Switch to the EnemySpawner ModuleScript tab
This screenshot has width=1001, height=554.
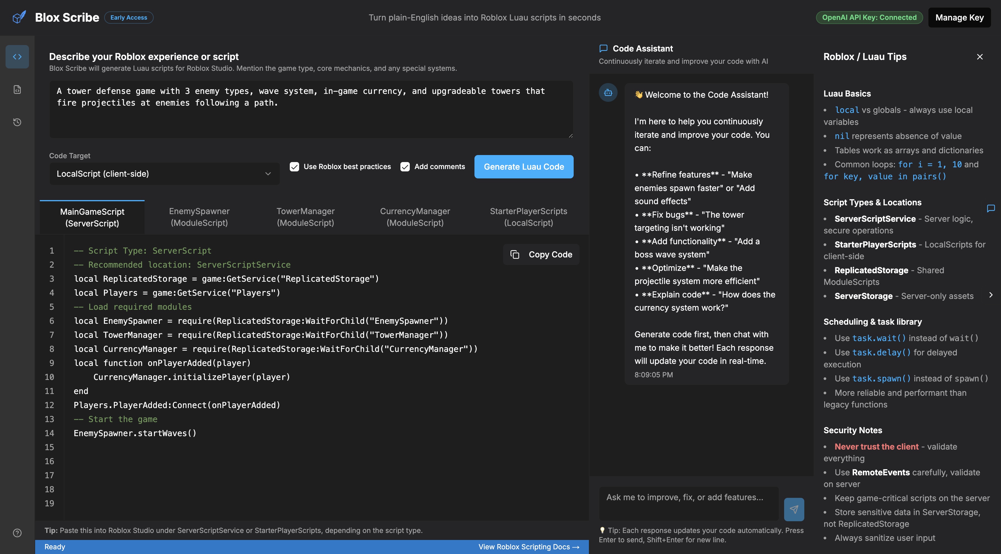click(x=199, y=217)
